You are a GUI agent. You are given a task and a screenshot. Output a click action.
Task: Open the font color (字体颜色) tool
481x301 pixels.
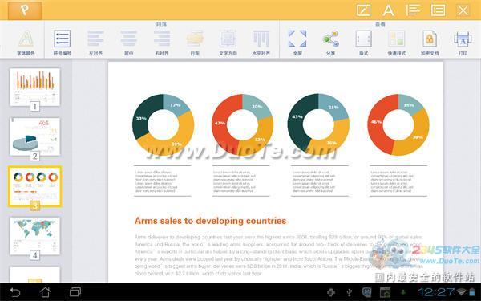click(x=26, y=43)
